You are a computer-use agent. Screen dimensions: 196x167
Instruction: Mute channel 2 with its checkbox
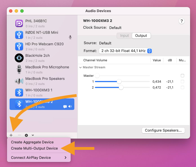pos(182,87)
